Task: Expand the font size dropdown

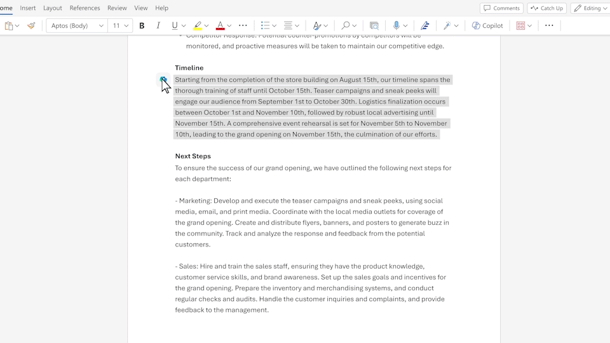Action: point(126,26)
